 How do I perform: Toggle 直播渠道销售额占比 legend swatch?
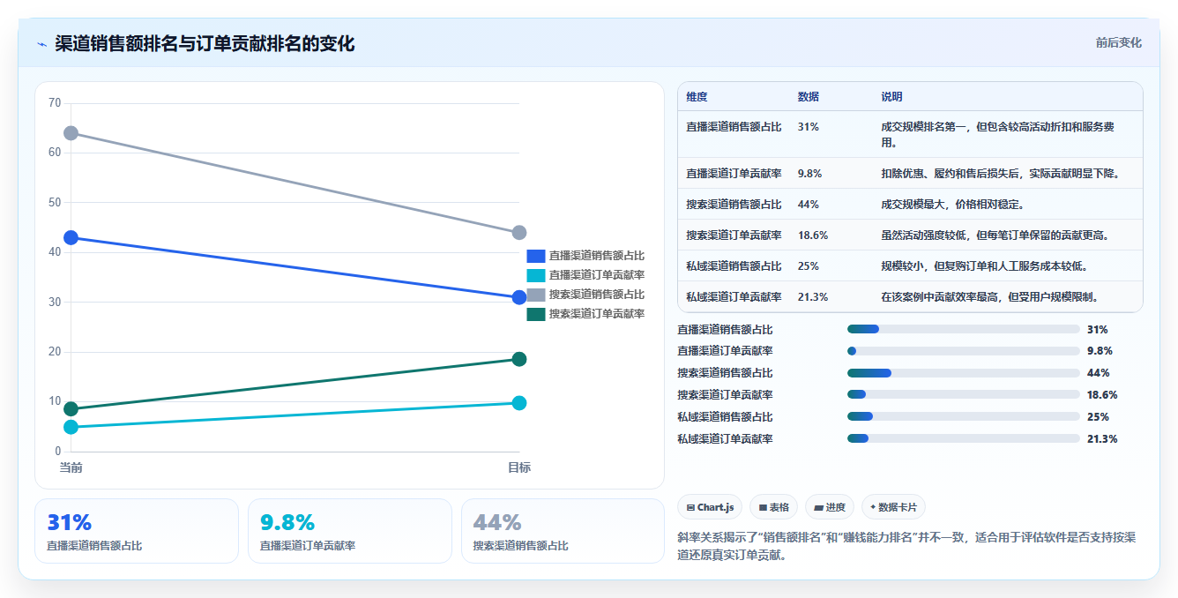point(536,256)
